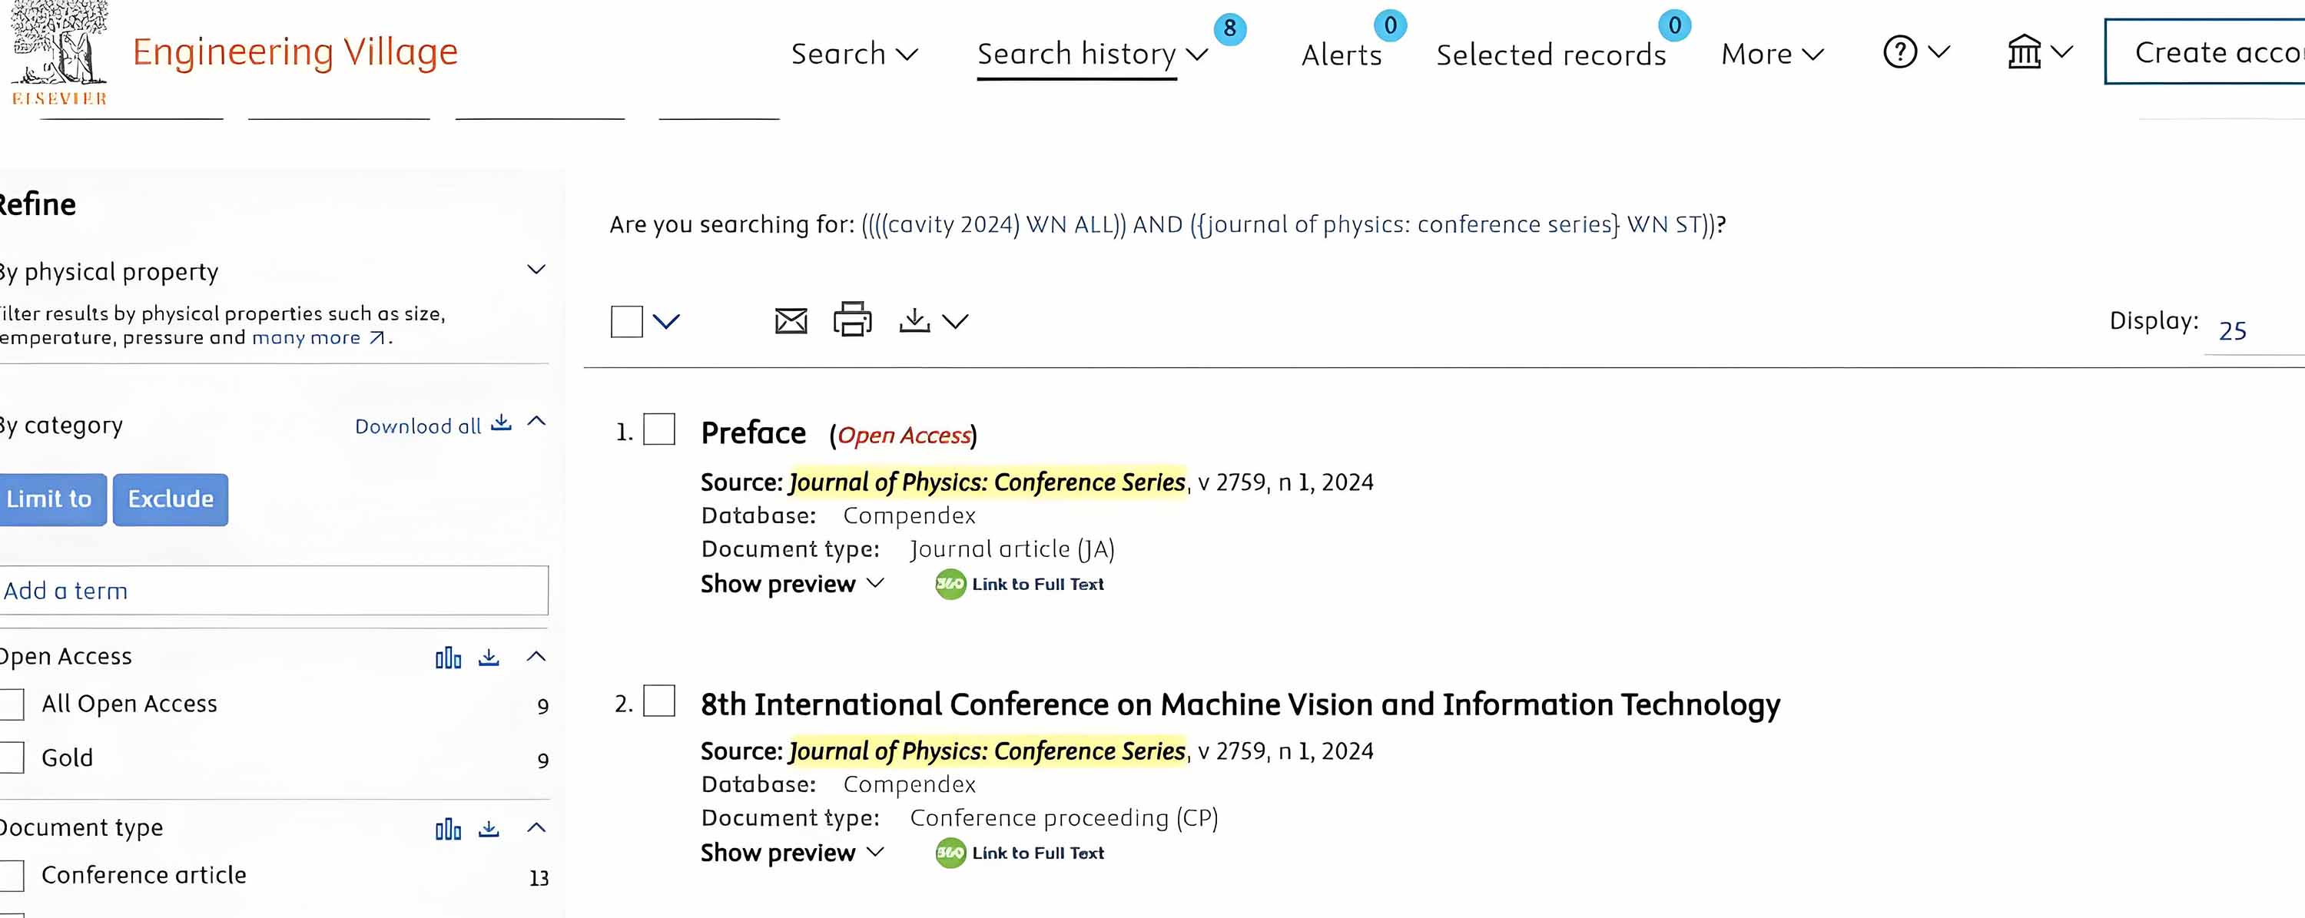This screenshot has height=918, width=2305.
Task: Click the institution building icon
Action: [2024, 52]
